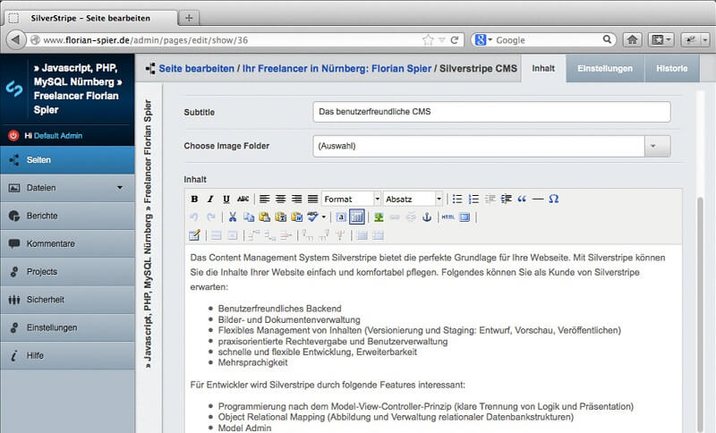Center align the text
Screen dimensions: 716x433
[x=280, y=199]
